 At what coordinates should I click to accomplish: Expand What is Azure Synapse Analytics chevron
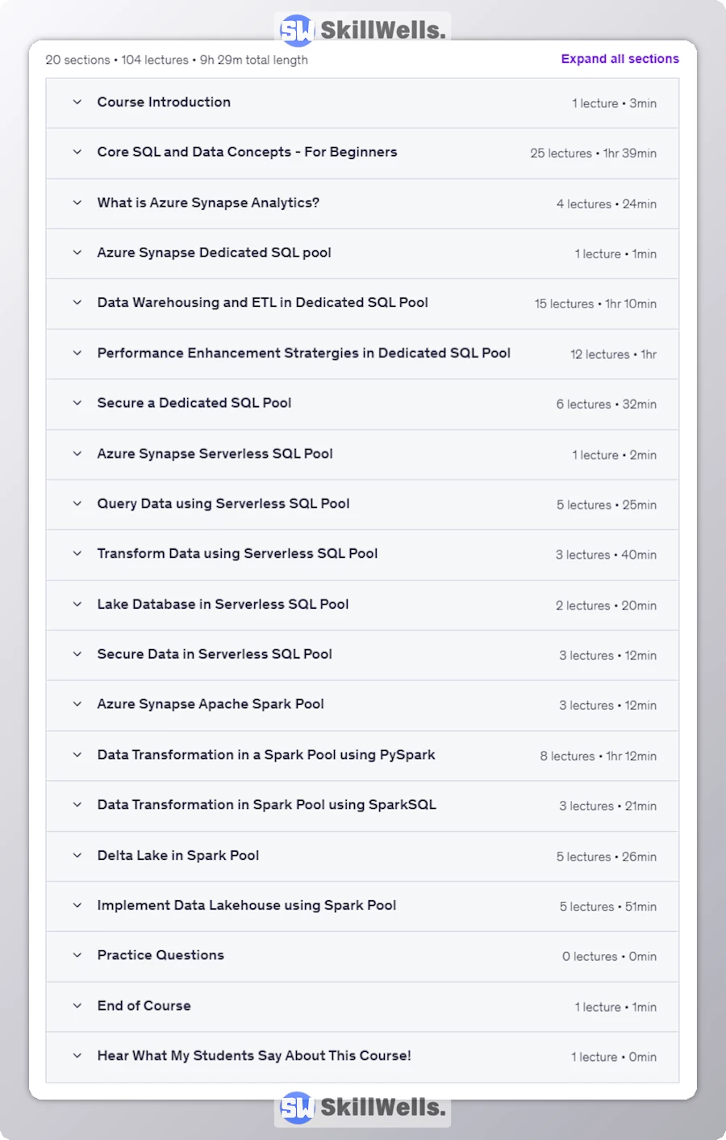point(77,203)
